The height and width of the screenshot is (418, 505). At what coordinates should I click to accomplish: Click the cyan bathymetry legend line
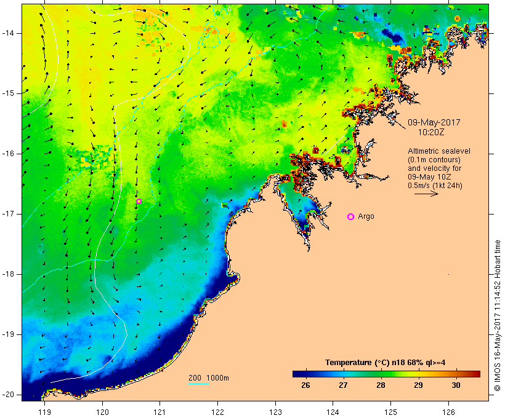pyautogui.click(x=199, y=384)
